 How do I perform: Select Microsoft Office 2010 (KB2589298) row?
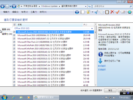55,75
